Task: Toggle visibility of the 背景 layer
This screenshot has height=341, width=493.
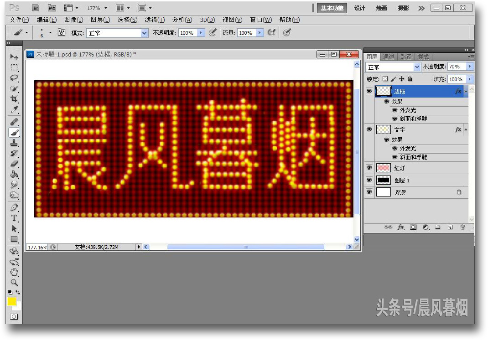Action: [369, 192]
